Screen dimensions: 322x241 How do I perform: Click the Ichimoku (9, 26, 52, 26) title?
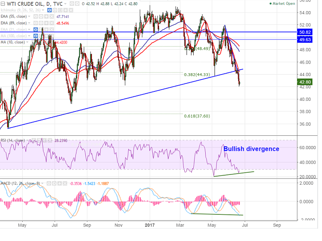20,10
